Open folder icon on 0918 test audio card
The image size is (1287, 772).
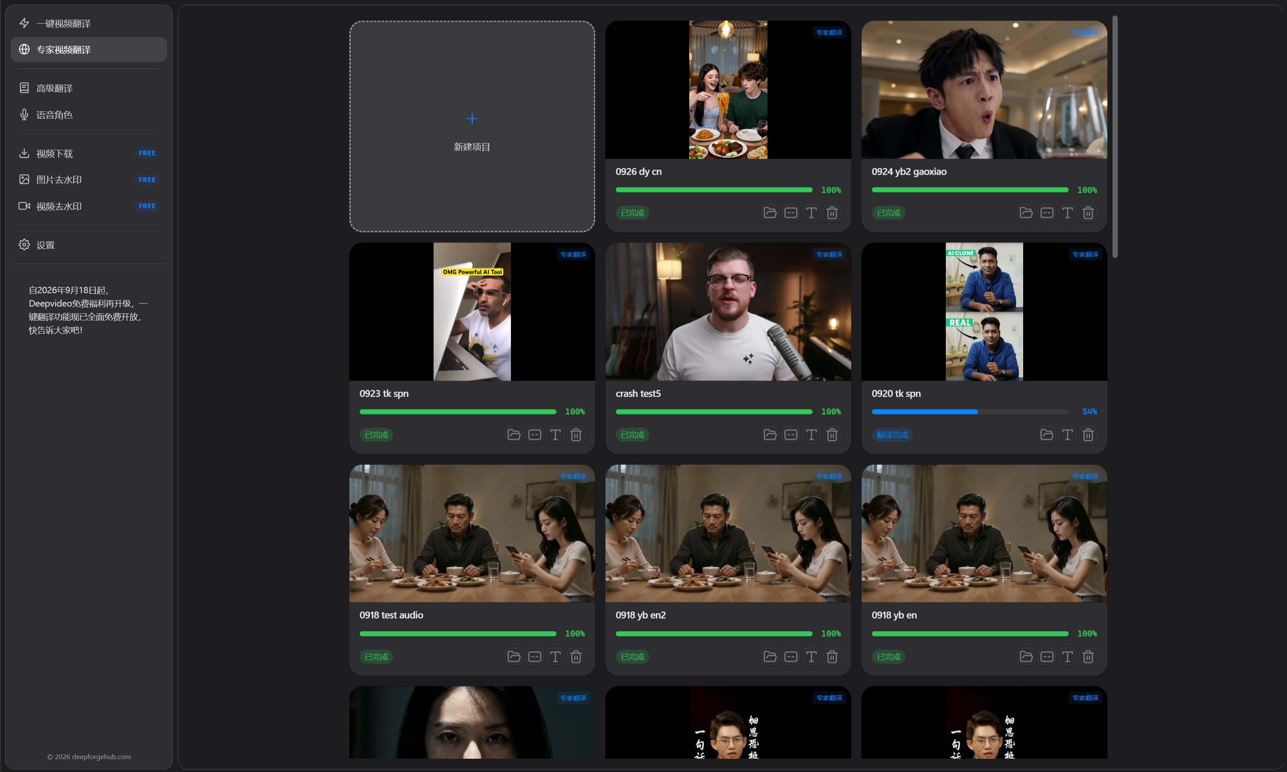coord(514,657)
